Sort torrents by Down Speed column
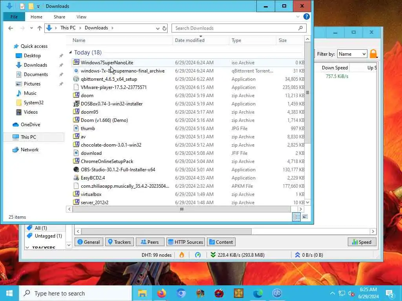The height and width of the screenshot is (301, 402). coord(334,68)
